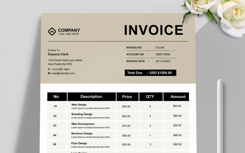Select the Dwyane Clark recipient name

[58, 54]
